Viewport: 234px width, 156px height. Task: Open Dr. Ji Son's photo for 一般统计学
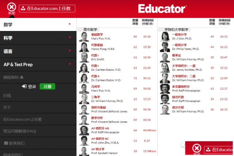click(165, 37)
